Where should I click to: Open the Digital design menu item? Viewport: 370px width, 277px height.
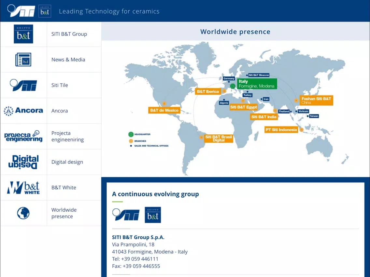click(x=67, y=162)
